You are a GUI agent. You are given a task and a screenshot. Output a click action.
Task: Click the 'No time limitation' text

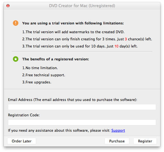[x=40, y=68]
